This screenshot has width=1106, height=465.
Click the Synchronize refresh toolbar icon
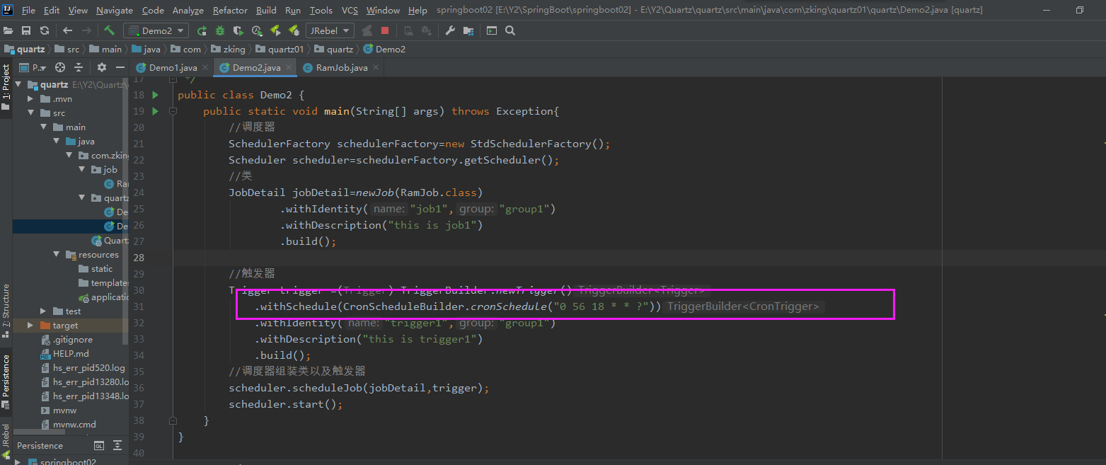44,30
